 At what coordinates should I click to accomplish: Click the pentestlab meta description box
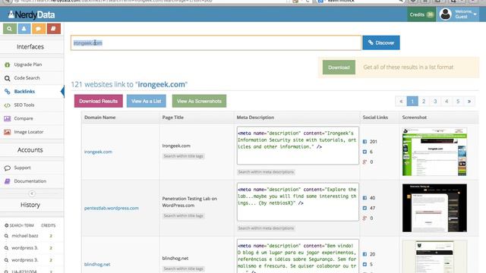coord(298,202)
